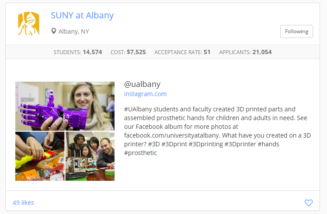Click the location pin icon
This screenshot has width=327, height=214.
[54, 31]
